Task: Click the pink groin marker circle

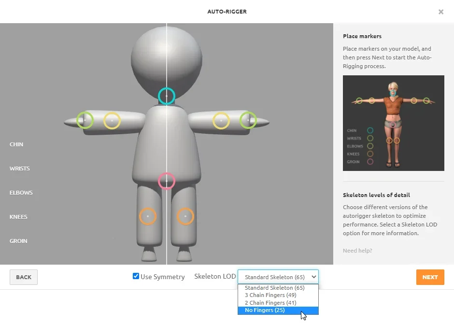Action: coord(167,181)
